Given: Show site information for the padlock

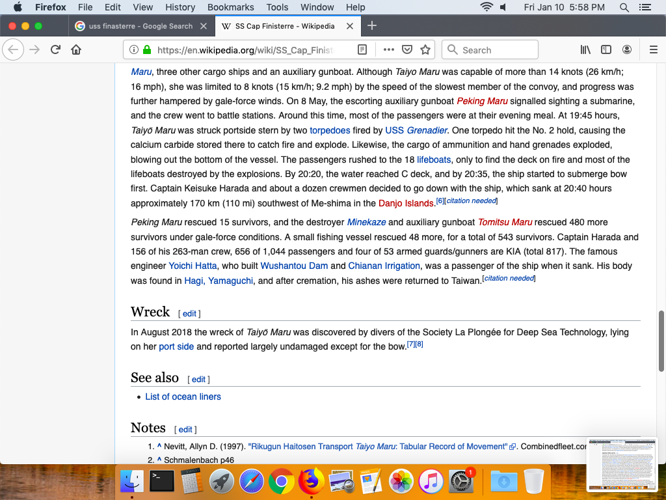Looking at the screenshot, I should pos(147,50).
